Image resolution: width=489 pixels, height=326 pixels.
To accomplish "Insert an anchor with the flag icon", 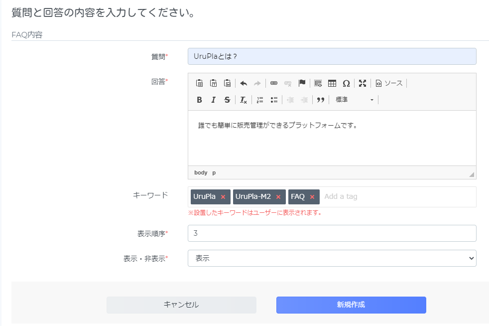I will coord(302,83).
